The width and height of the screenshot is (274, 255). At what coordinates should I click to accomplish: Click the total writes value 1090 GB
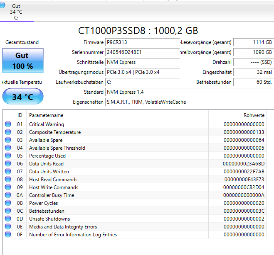[254, 52]
